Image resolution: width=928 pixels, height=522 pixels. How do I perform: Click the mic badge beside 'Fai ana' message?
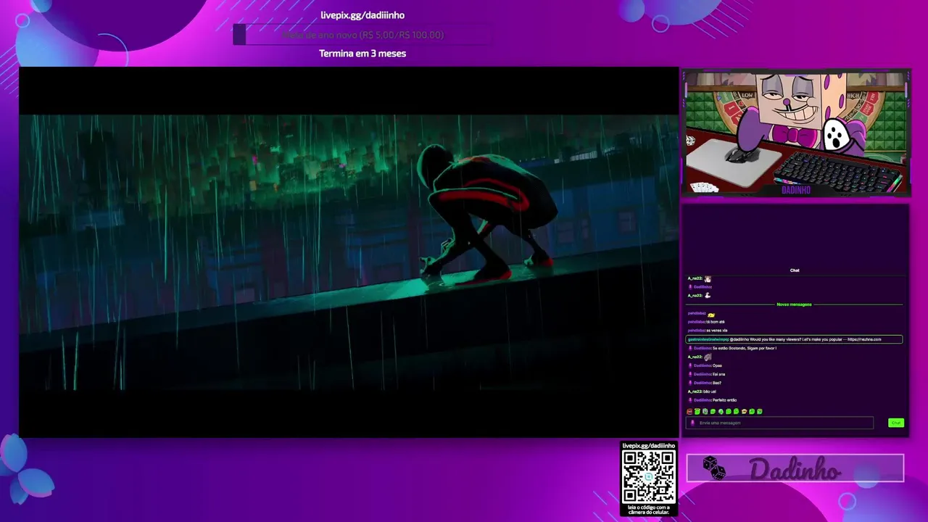click(x=690, y=374)
